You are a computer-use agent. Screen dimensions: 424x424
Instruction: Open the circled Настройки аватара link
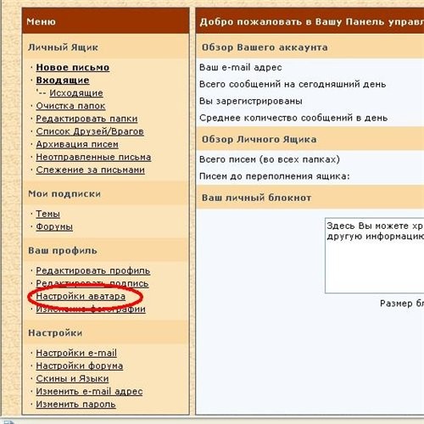(81, 297)
